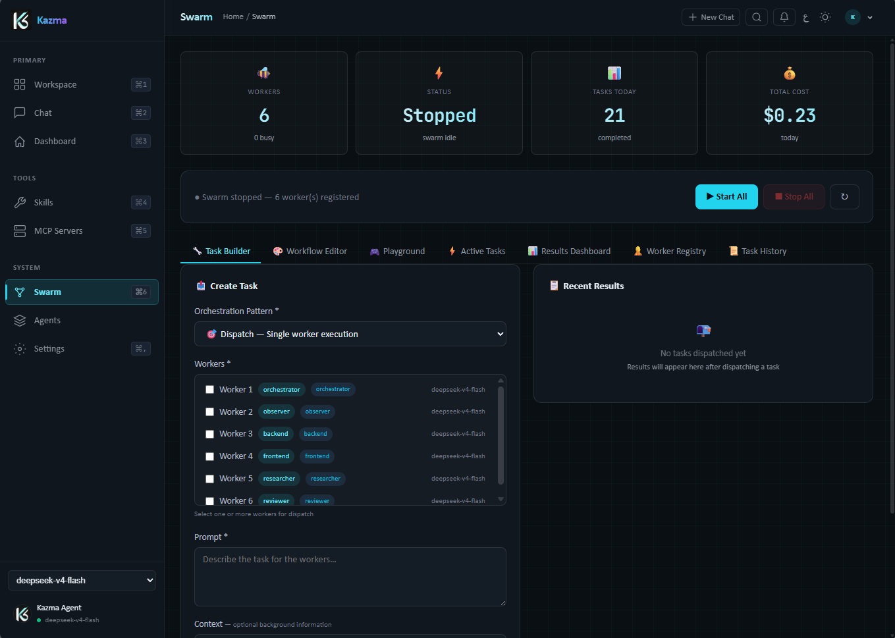The width and height of the screenshot is (895, 638).
Task: Click the Tasks Today chart icon
Action: (x=614, y=73)
